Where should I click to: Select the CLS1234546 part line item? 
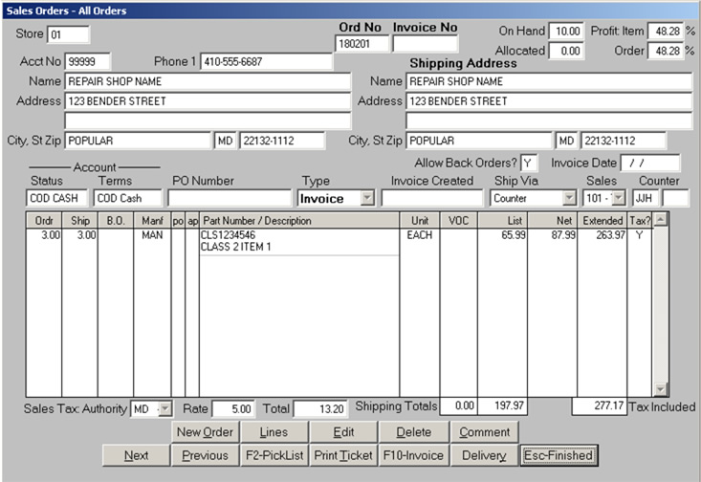[x=298, y=234]
